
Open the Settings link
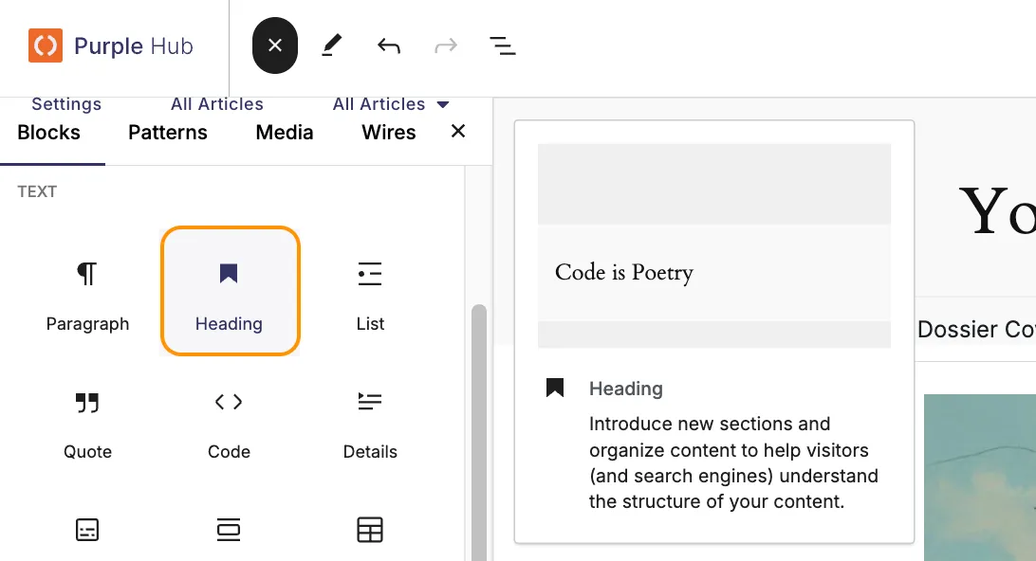tap(66, 104)
